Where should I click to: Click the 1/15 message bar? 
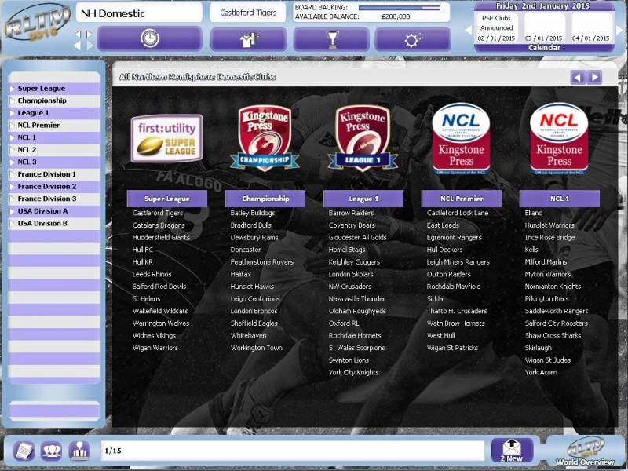pyautogui.click(x=292, y=451)
